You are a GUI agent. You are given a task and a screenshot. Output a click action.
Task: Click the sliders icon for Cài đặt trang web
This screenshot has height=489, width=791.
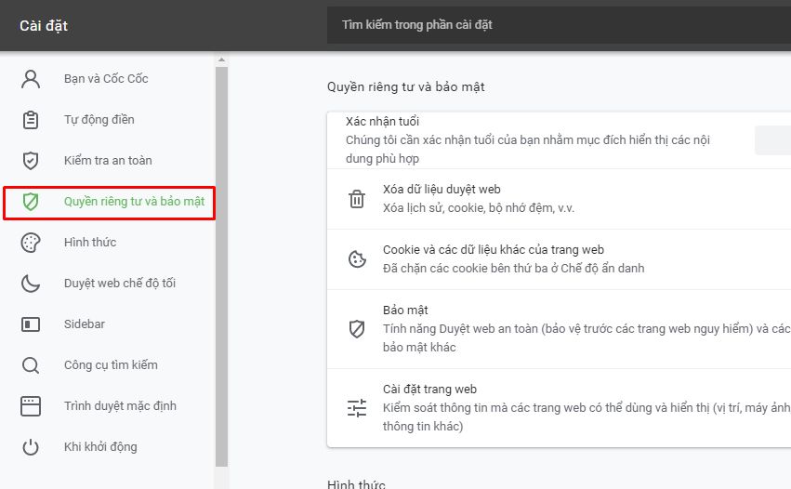pos(357,408)
